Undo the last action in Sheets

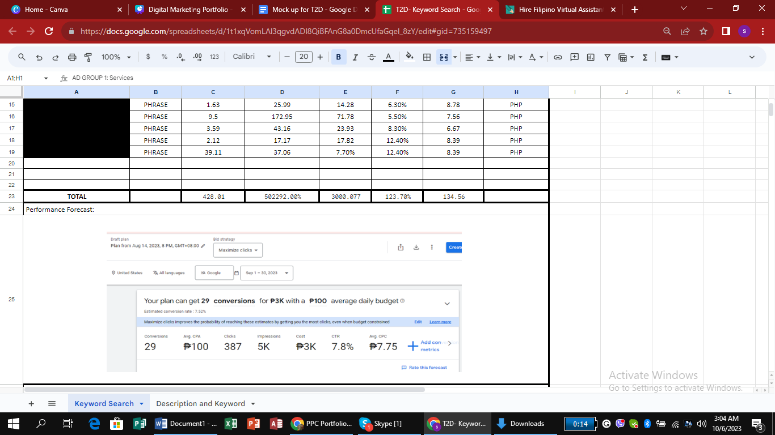coord(39,57)
